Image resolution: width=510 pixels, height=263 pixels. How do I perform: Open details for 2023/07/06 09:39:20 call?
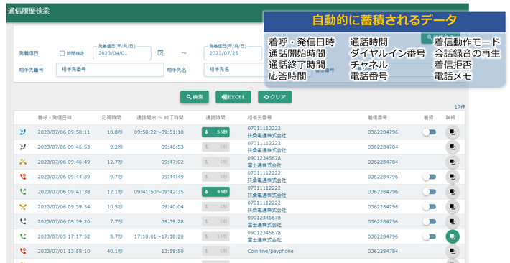pos(453,221)
